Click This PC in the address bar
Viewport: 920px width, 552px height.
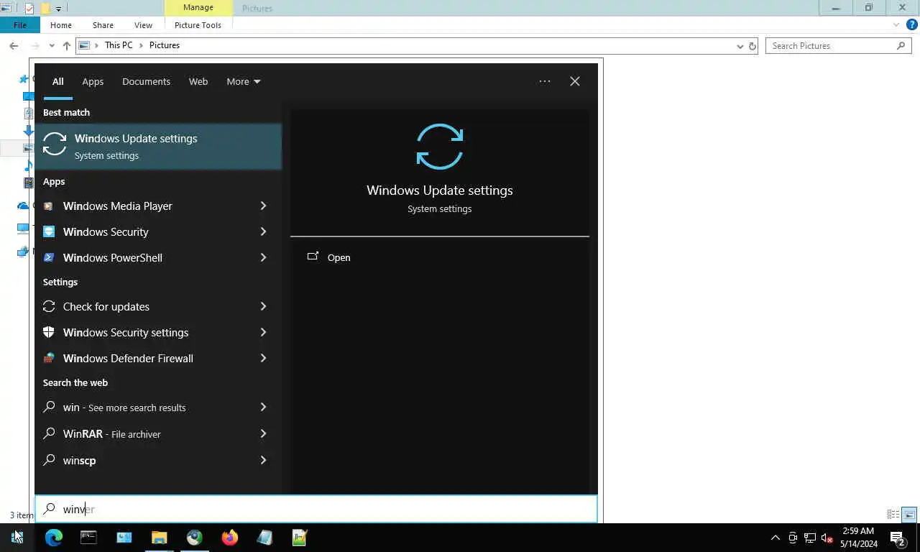tap(119, 45)
